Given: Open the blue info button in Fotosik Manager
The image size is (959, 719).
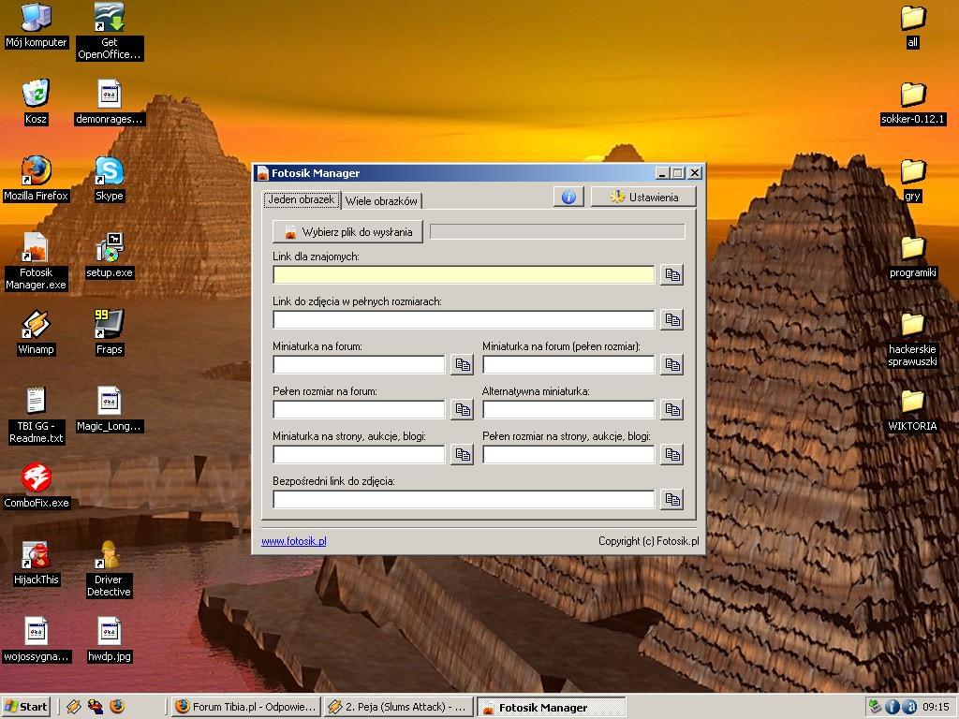Looking at the screenshot, I should pyautogui.click(x=568, y=197).
